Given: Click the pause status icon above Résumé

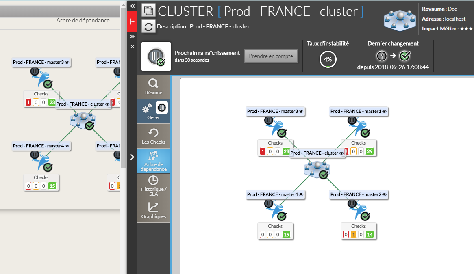Looking at the screenshot, I should point(156,56).
